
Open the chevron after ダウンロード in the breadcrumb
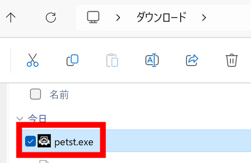[x=204, y=17]
